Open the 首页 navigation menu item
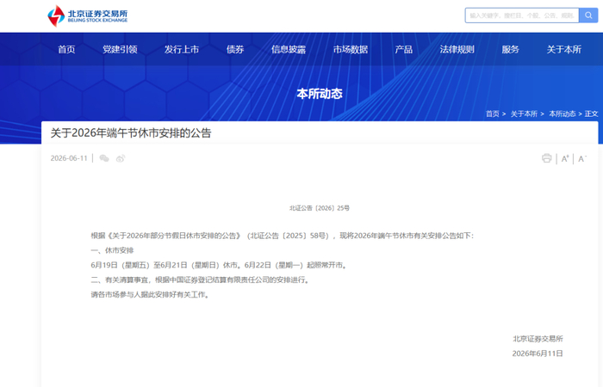This screenshot has height=387, width=603. coord(66,49)
